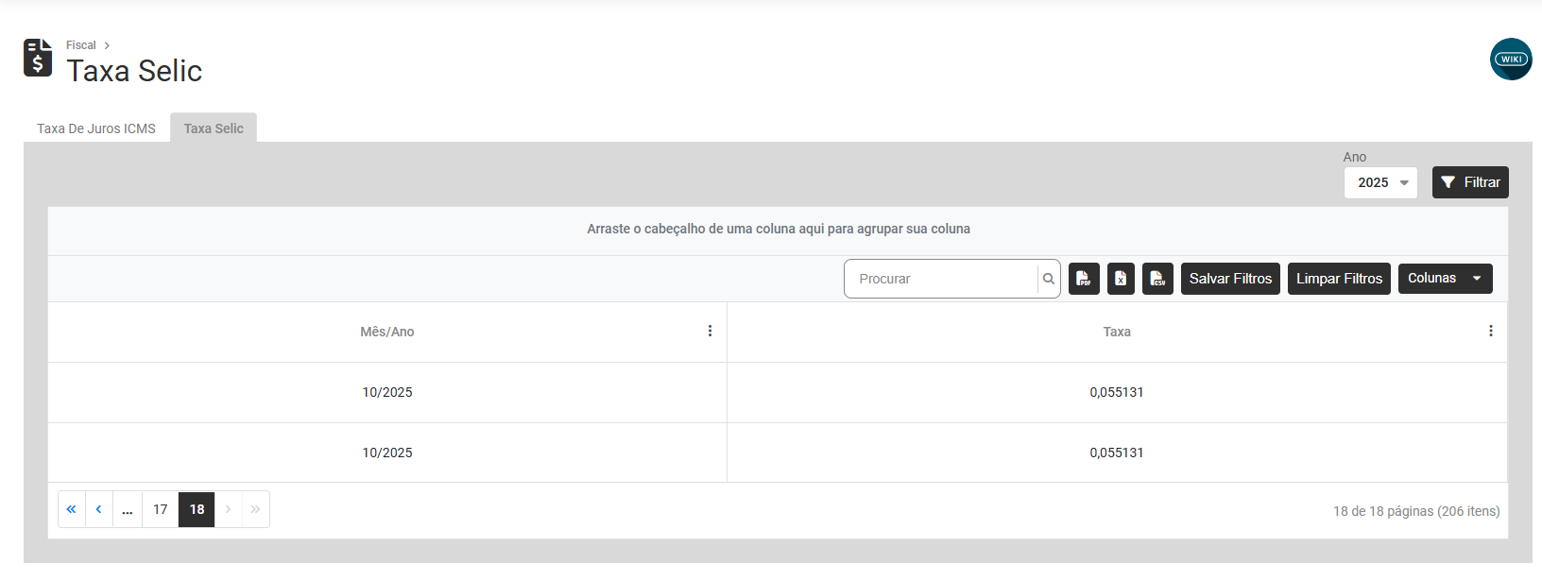Image resolution: width=1542 pixels, height=581 pixels.
Task: Export the table as CSV
Action: click(1157, 279)
